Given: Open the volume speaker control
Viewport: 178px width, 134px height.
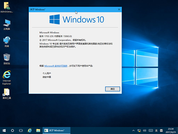Looking at the screenshot, I should [x=144, y=130].
